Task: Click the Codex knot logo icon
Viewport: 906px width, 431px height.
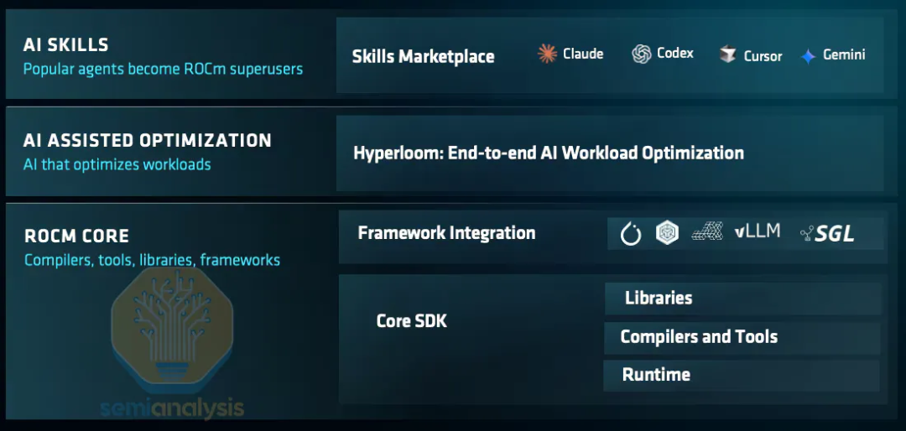Action: click(x=642, y=55)
